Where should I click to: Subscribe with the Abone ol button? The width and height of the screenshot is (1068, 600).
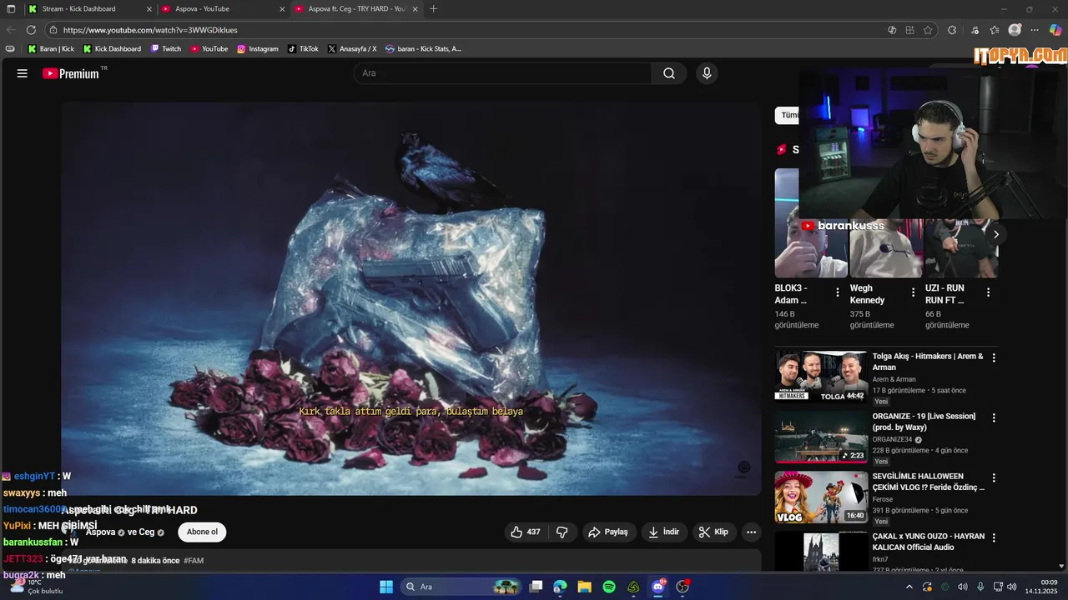click(x=202, y=532)
